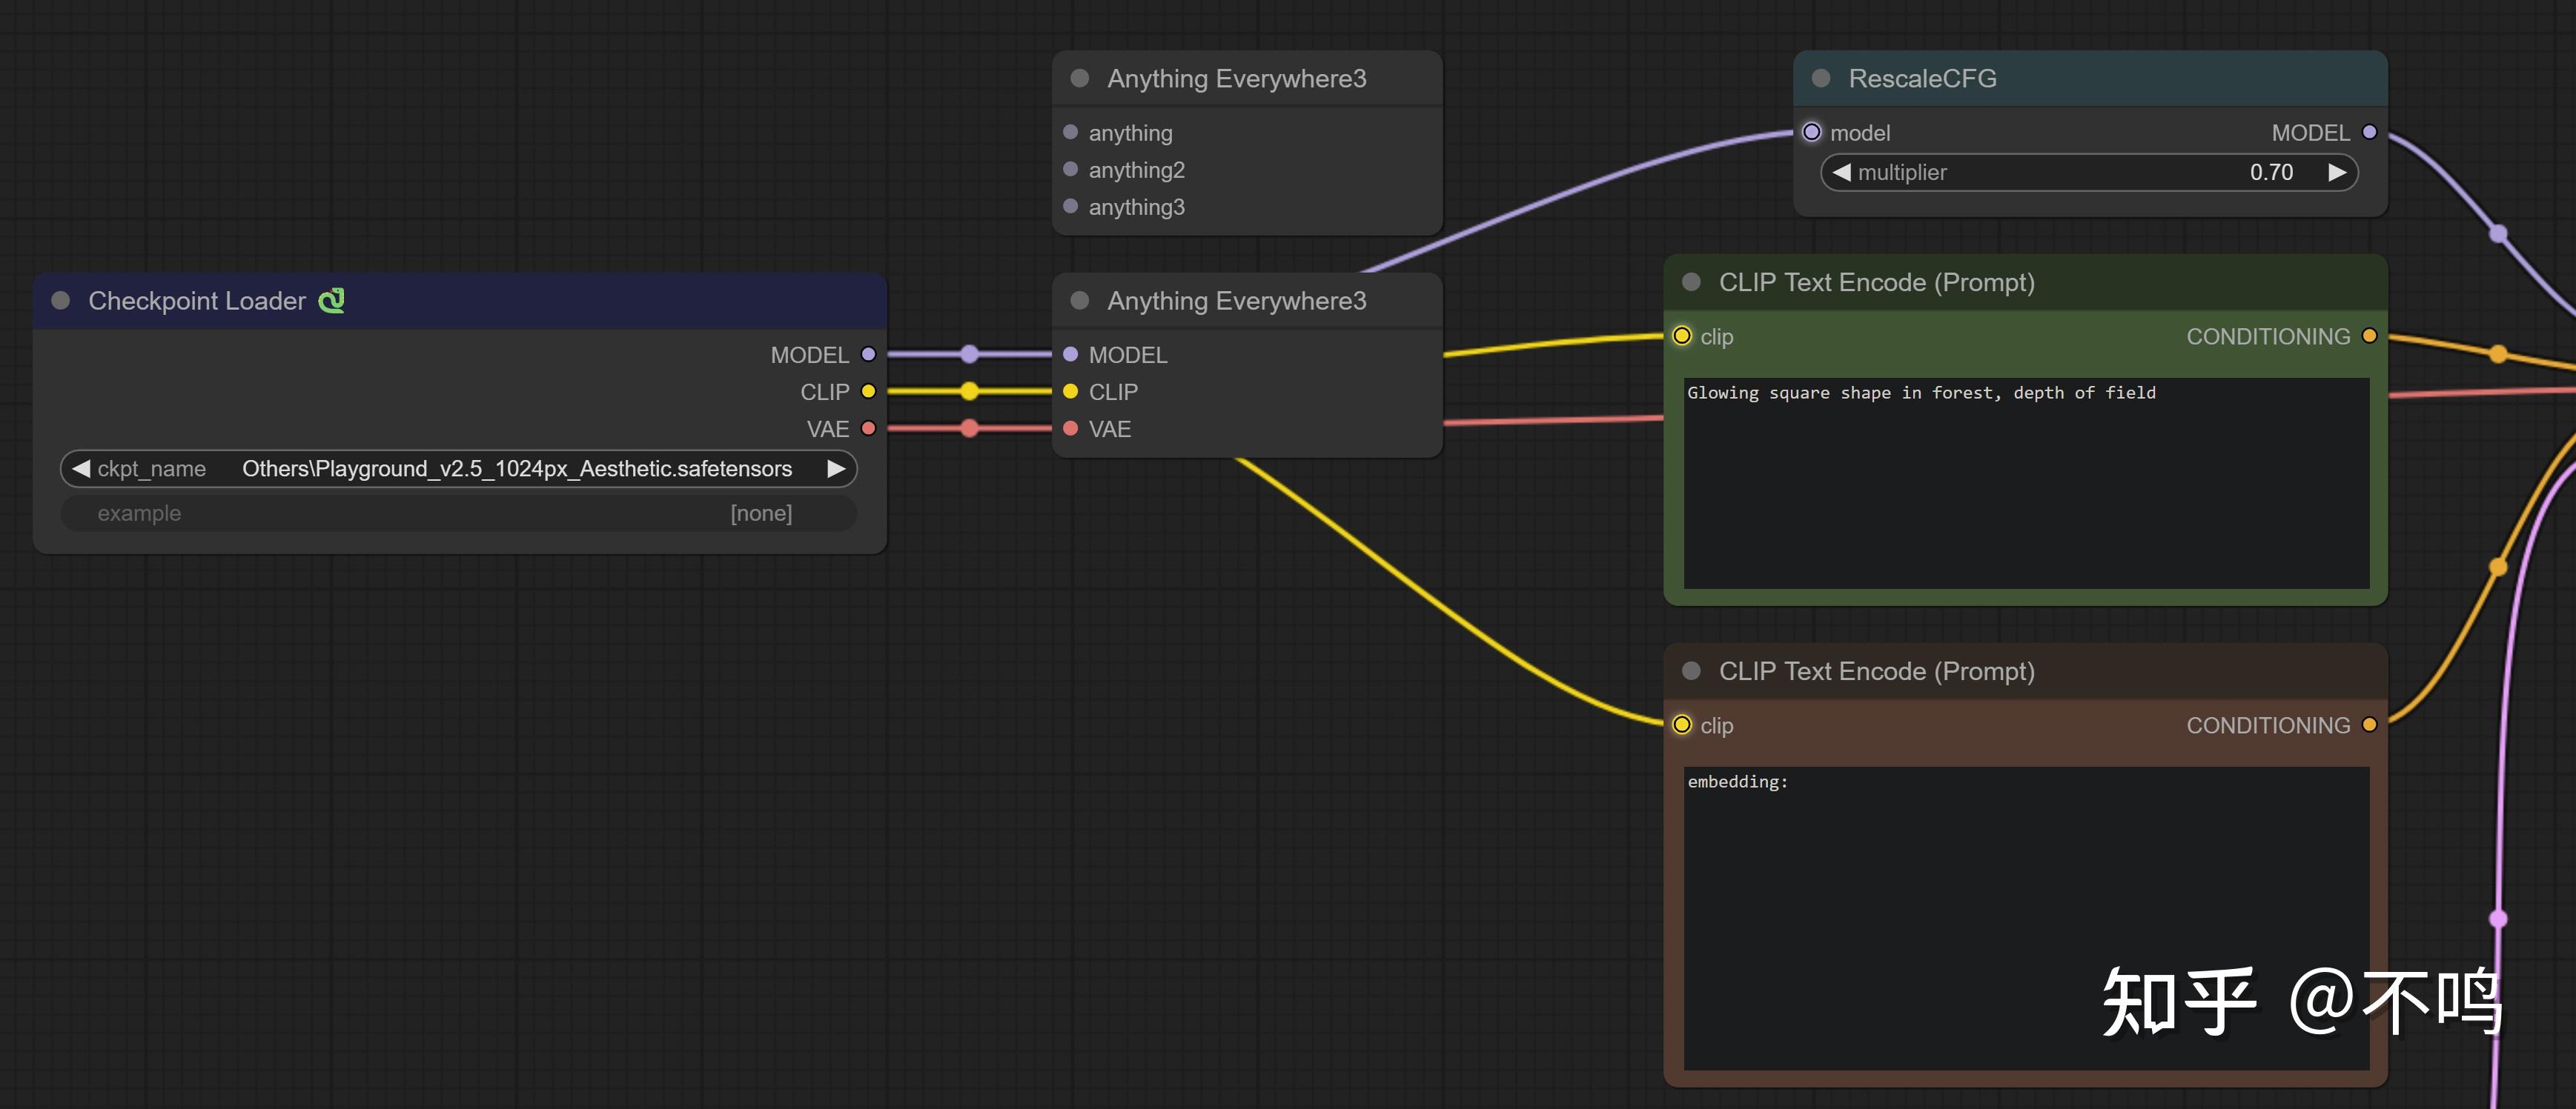Click the green icon beside Checkpoint Loader title

pos(331,300)
